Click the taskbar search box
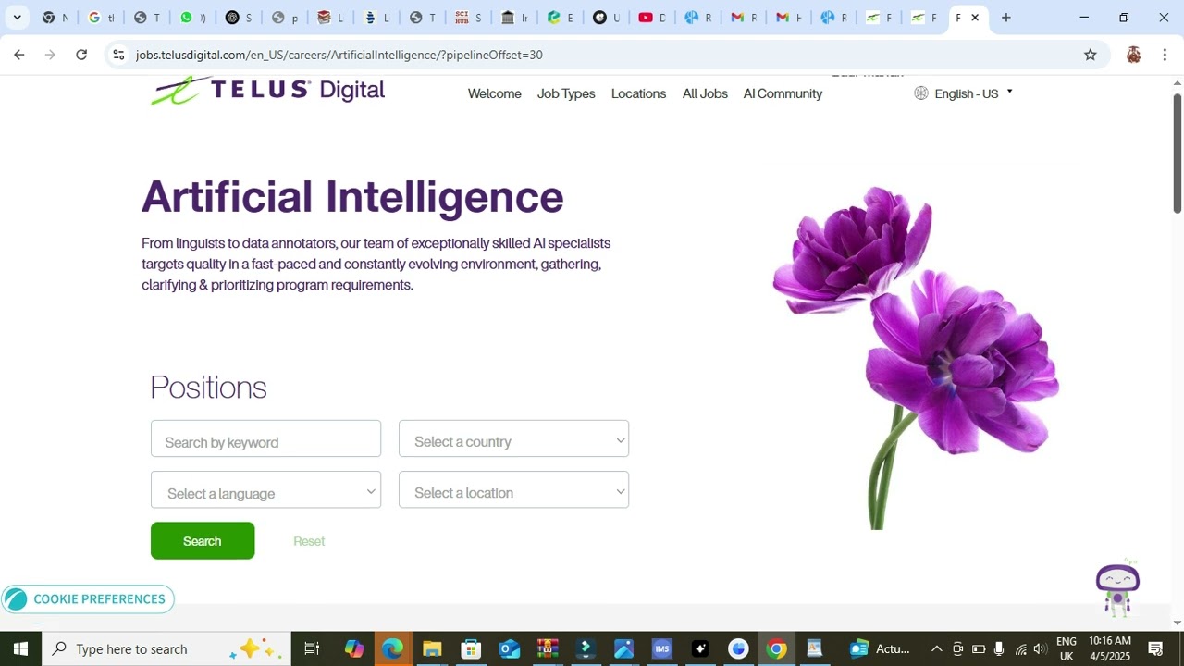 166,648
